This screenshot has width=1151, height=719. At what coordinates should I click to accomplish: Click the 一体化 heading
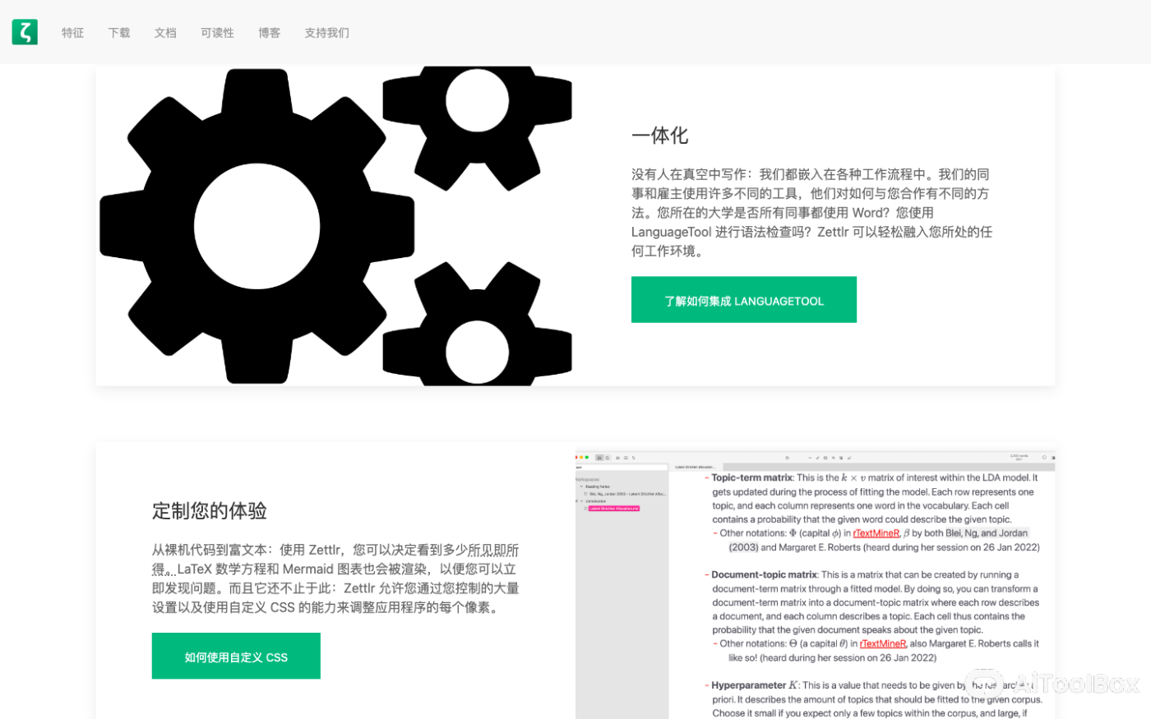coord(659,136)
